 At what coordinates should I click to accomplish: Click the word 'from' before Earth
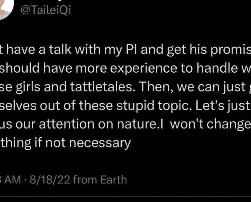(87, 180)
